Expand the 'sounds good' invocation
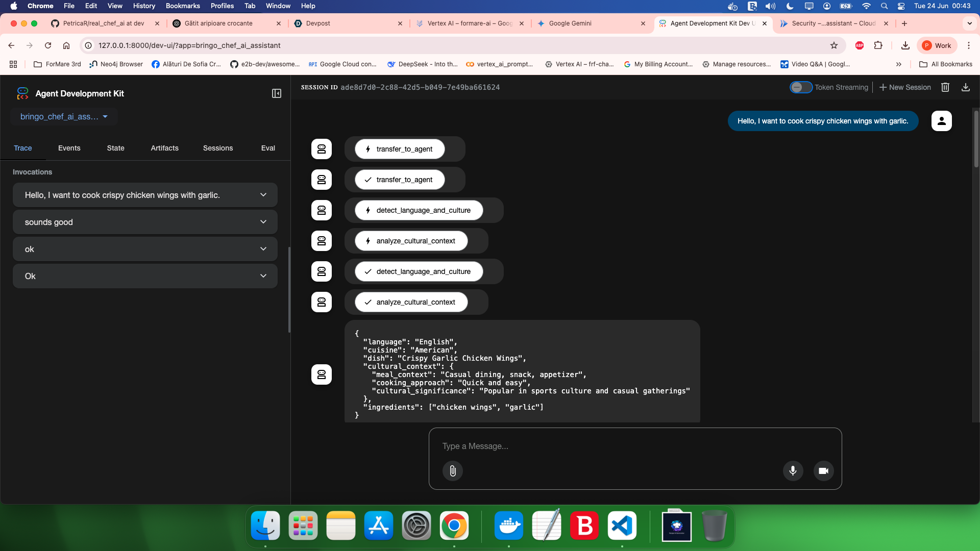 pos(263,222)
